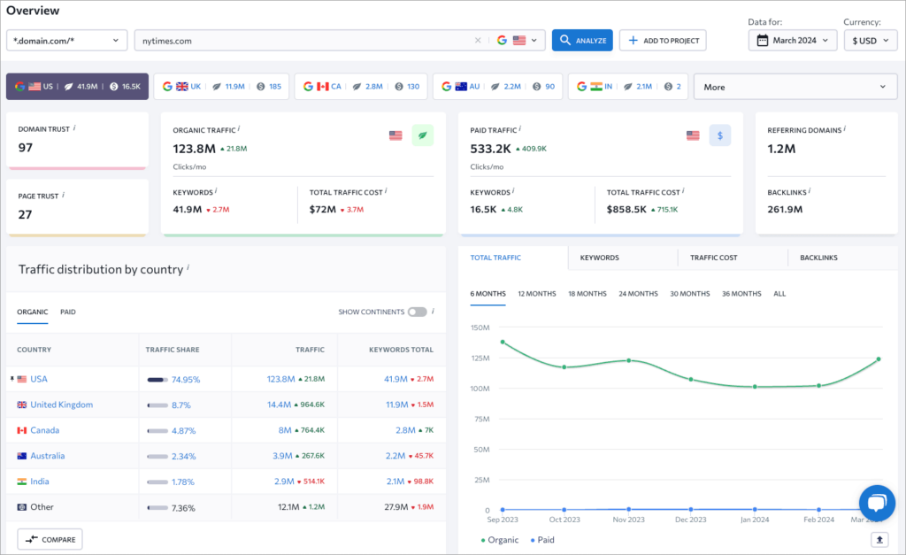Switch to the Paid country tab

[x=67, y=312]
